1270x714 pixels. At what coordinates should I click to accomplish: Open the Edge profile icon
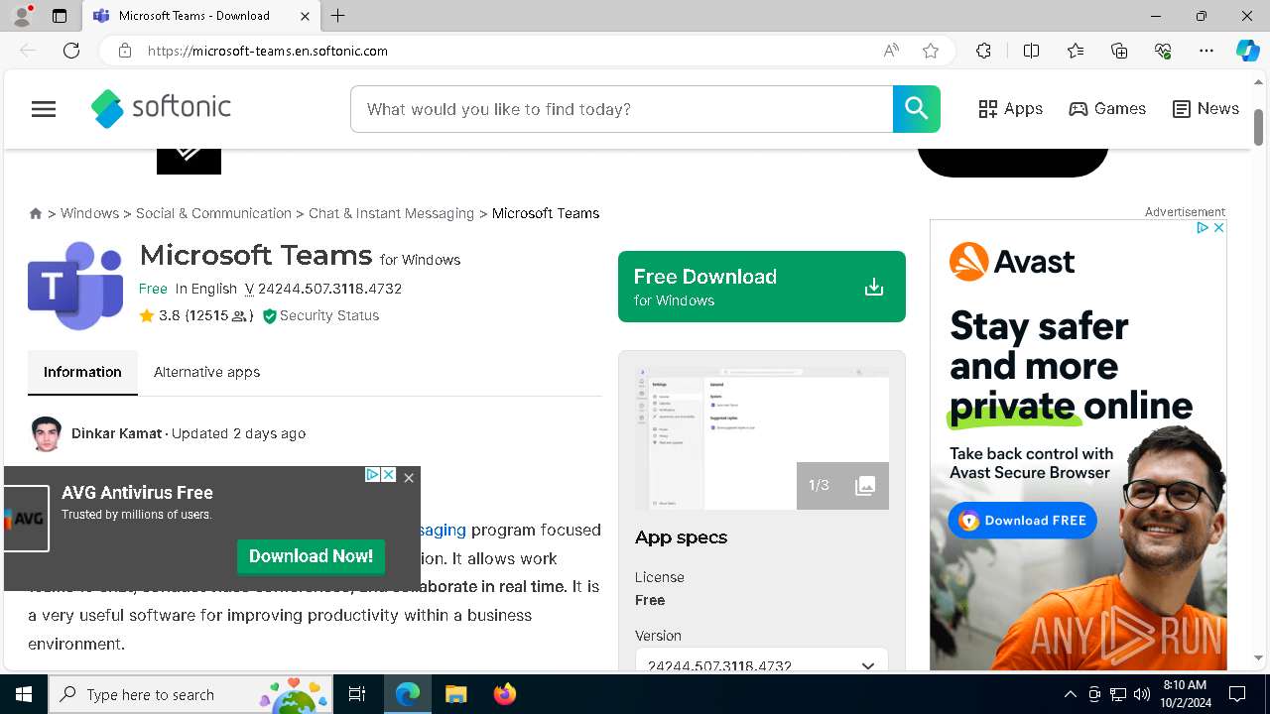tap(21, 16)
